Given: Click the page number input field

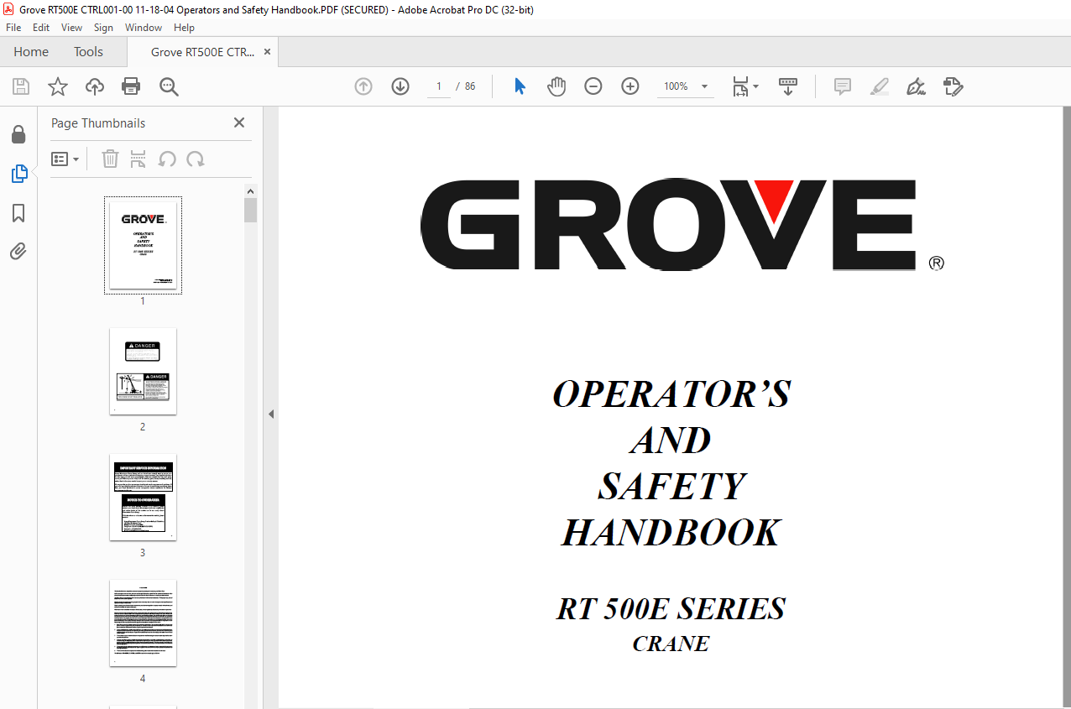Looking at the screenshot, I should click(438, 86).
